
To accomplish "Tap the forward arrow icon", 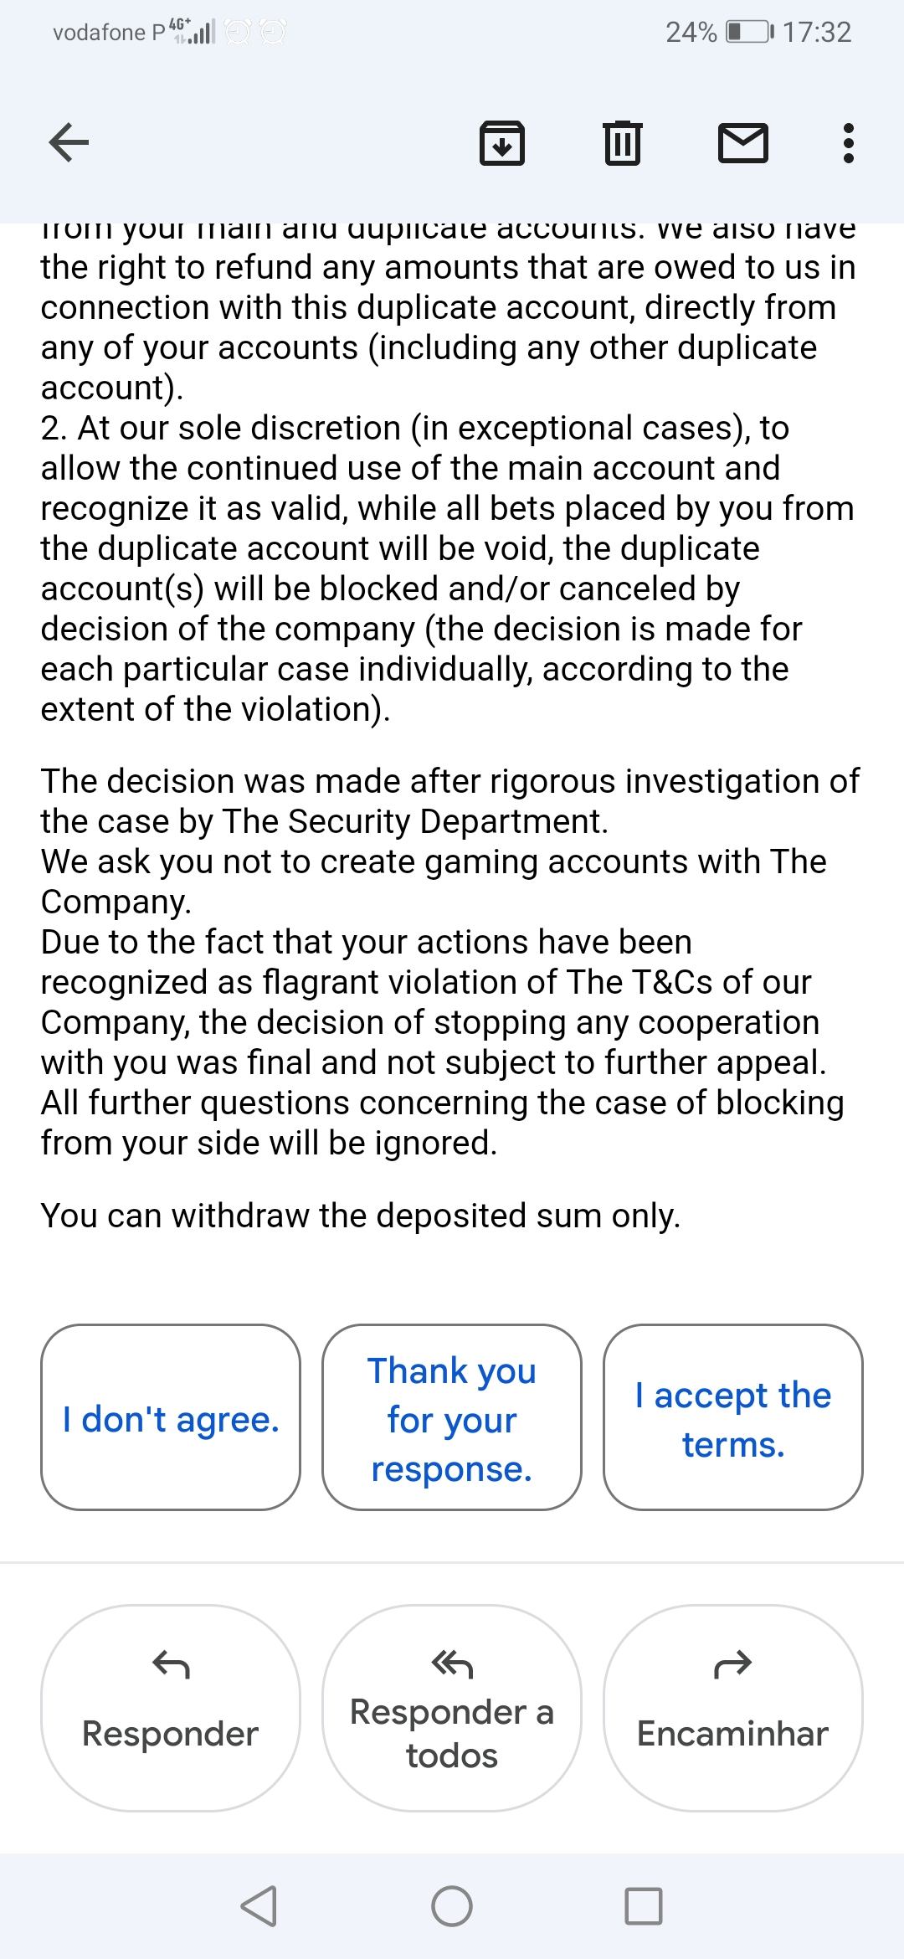I will click(x=733, y=1664).
